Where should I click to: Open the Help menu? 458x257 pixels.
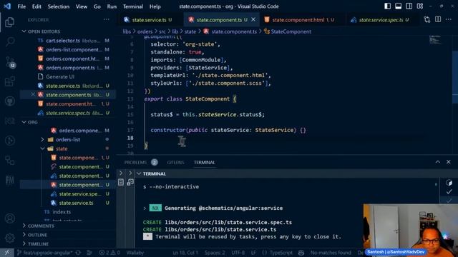[155, 6]
